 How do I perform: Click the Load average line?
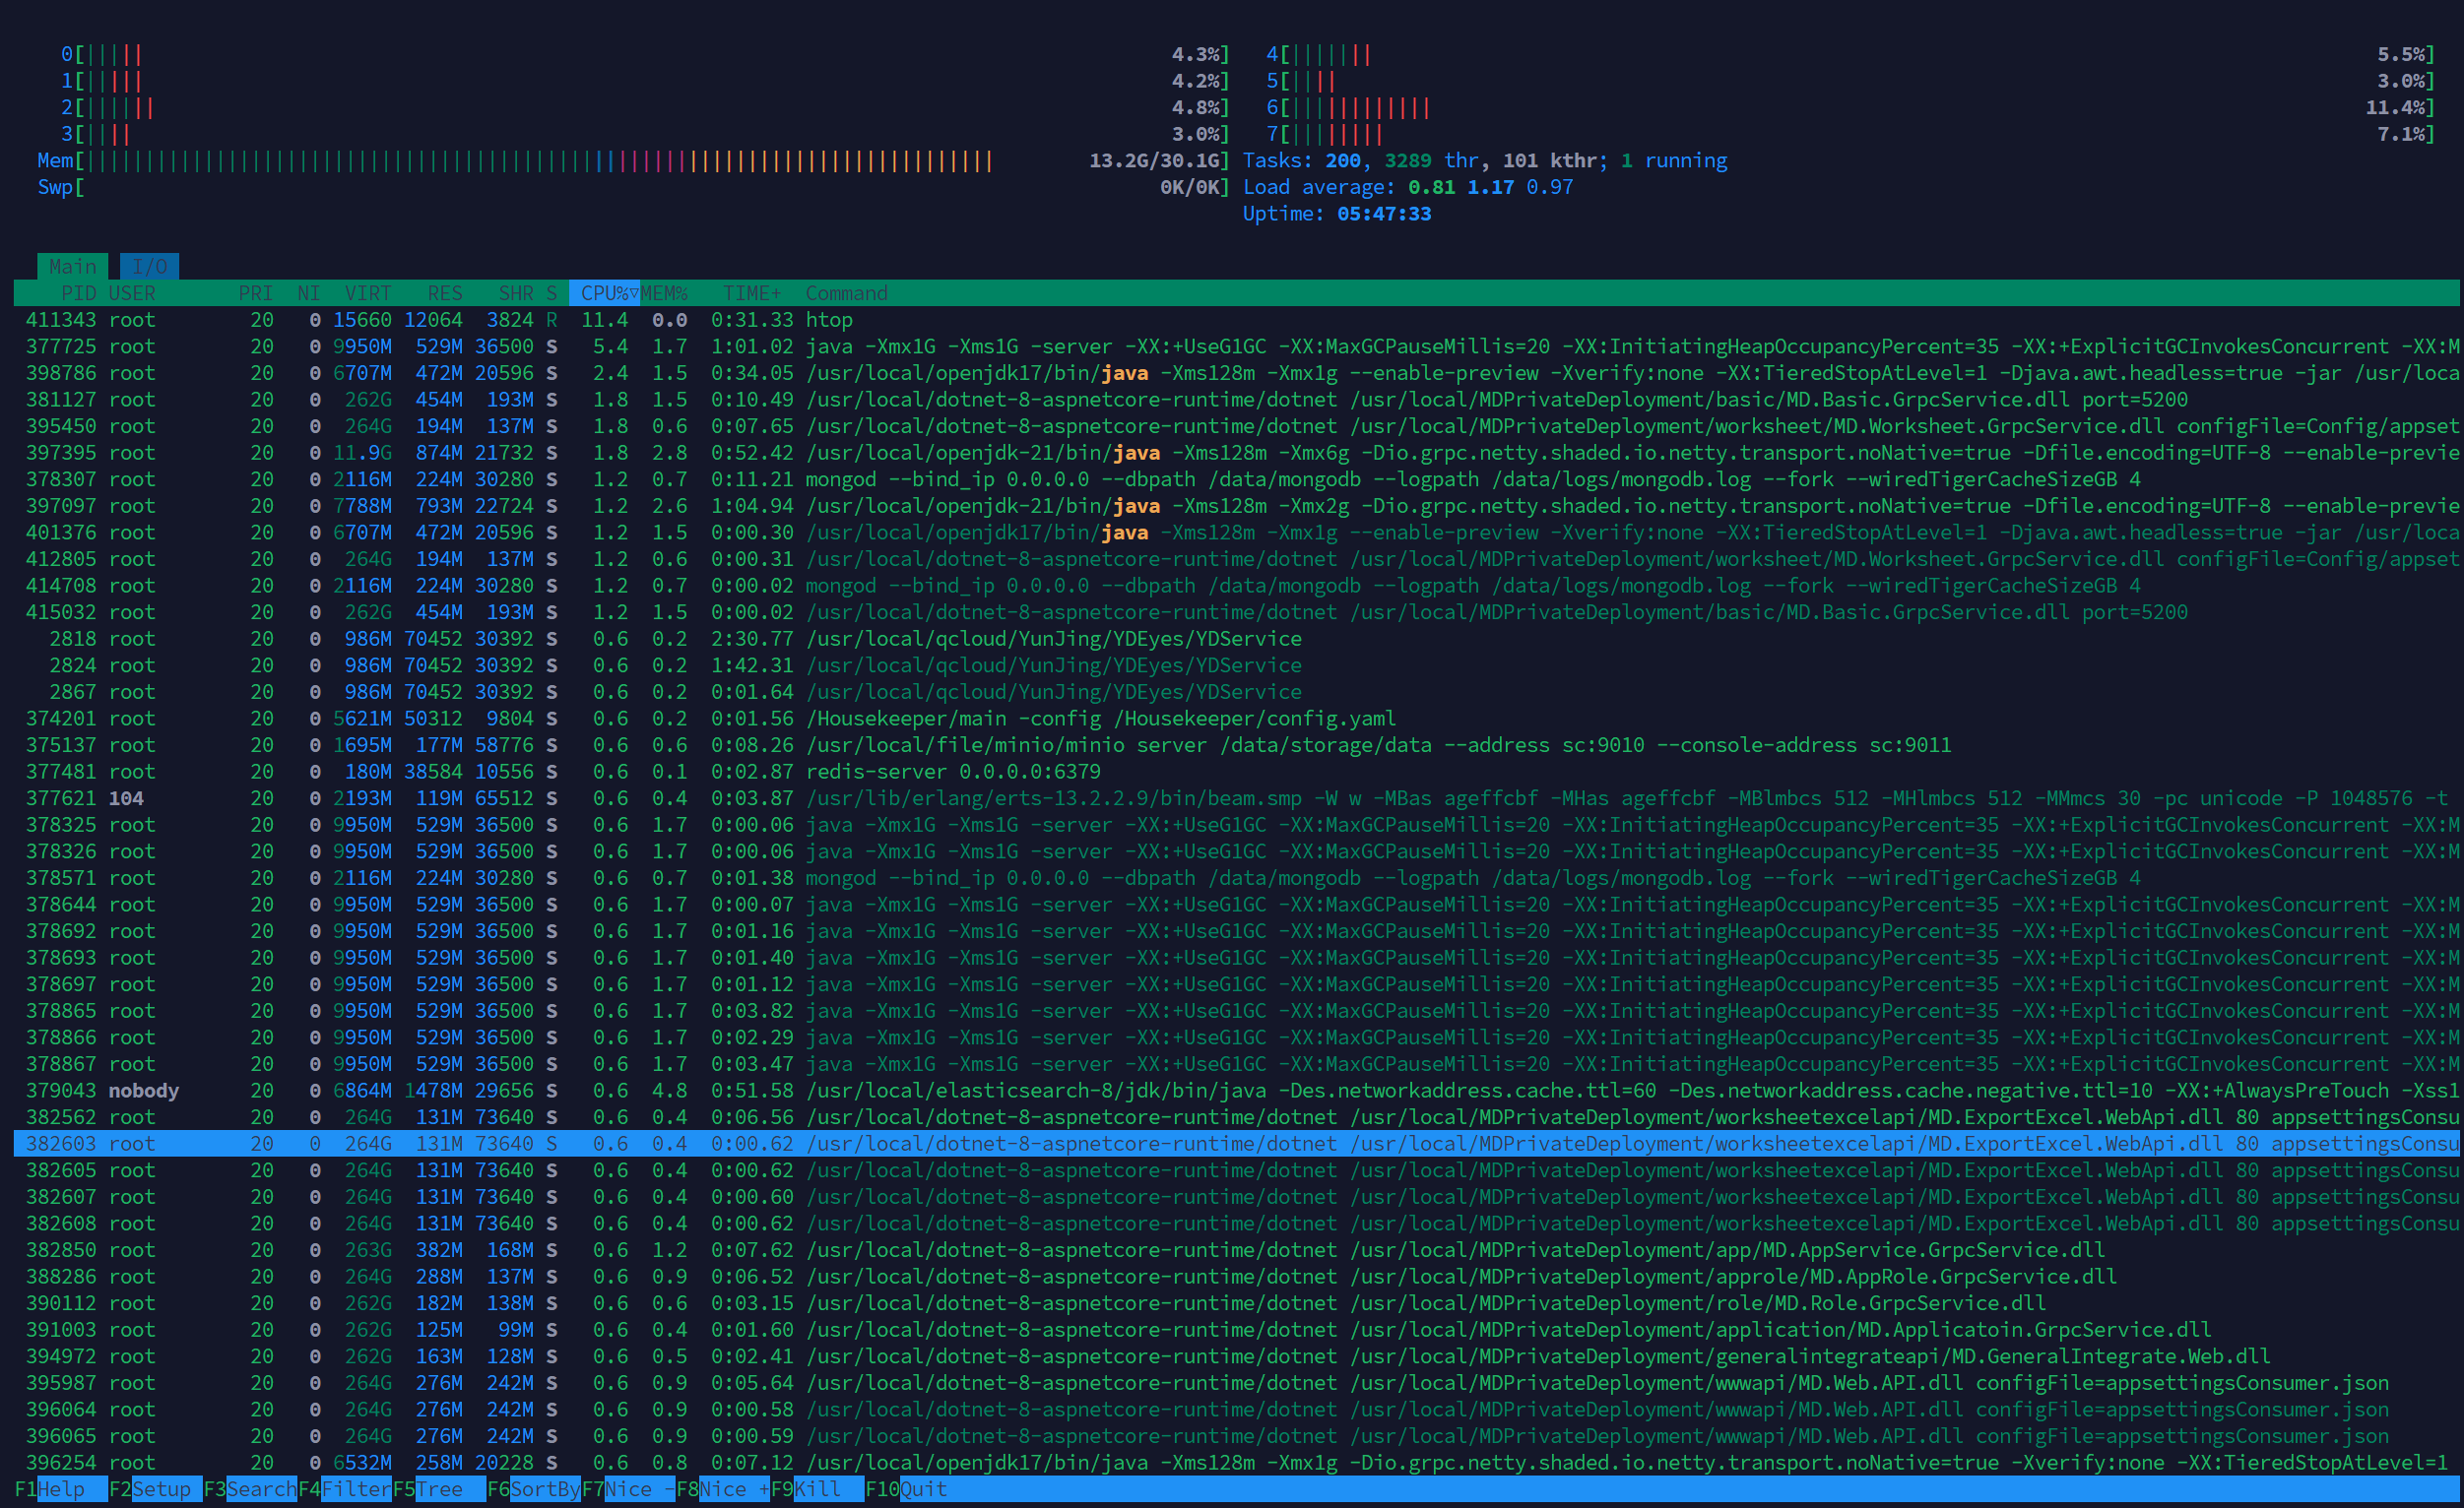[x=1408, y=188]
